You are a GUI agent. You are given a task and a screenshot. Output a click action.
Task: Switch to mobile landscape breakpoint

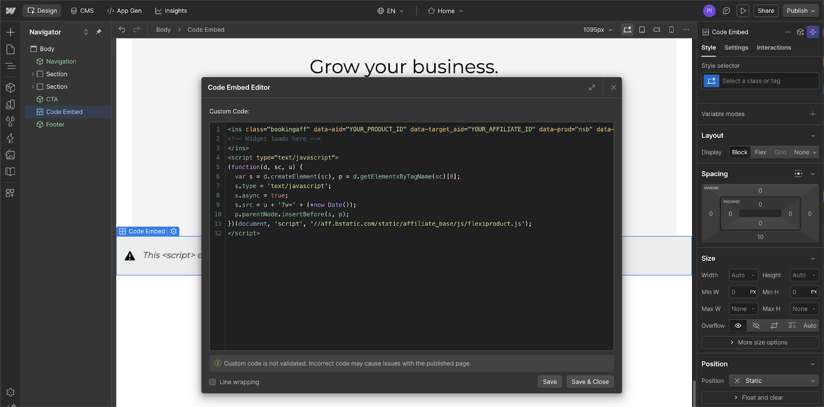tap(657, 30)
